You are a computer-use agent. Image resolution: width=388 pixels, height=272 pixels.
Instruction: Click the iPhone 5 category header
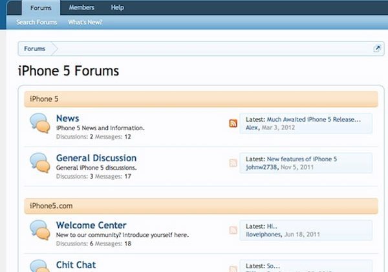click(201, 99)
